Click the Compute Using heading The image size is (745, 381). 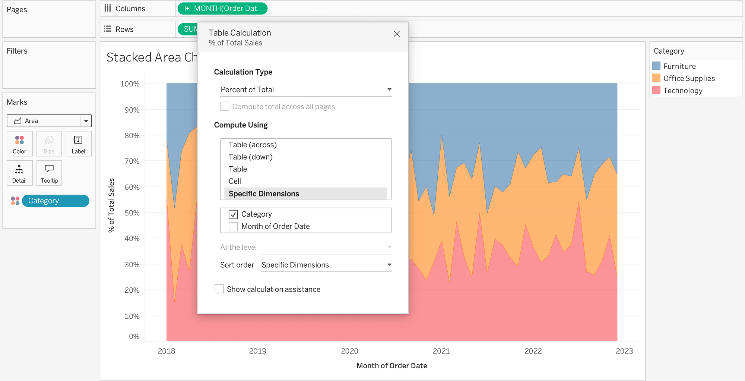[x=241, y=125]
